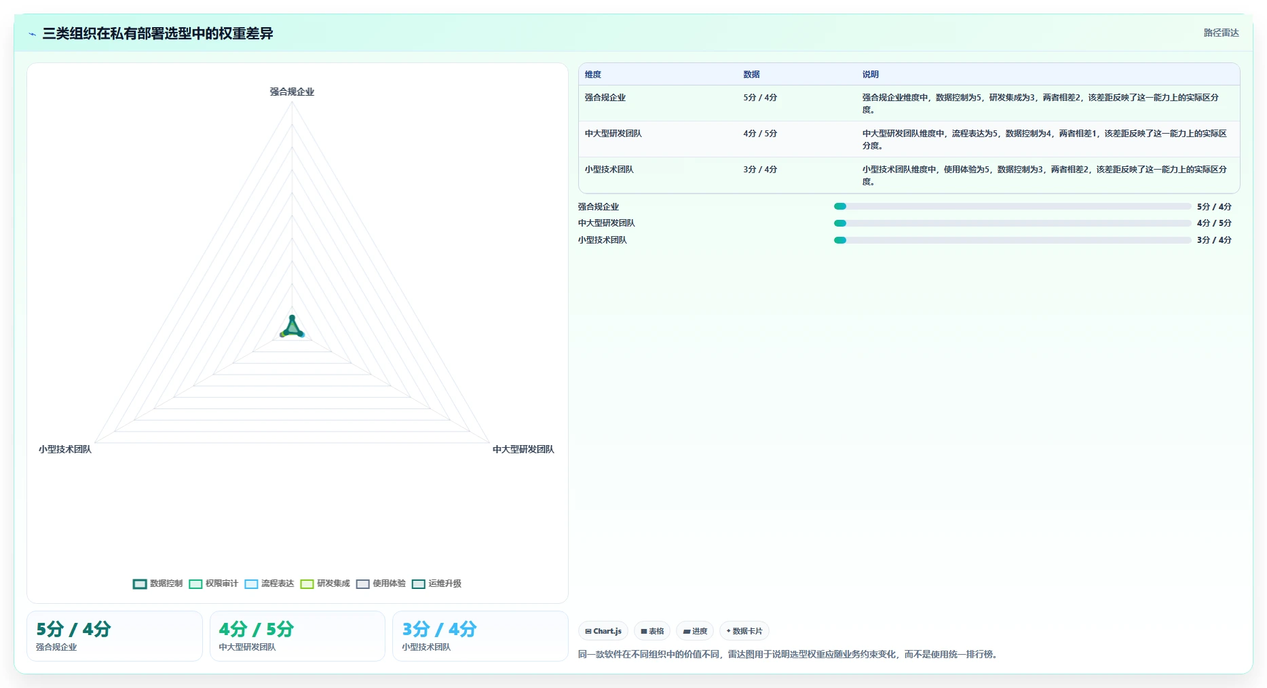Click the 路径雷达 label in header
1267x688 pixels.
click(x=1221, y=33)
